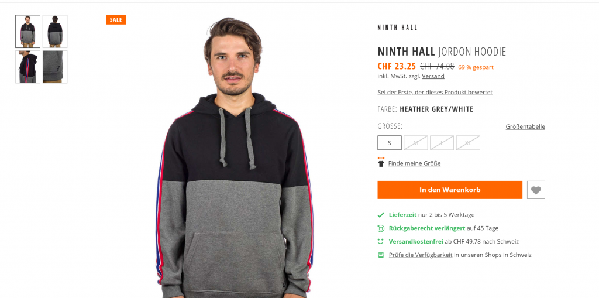Show the fabric close-up thumbnail
Screen dimensions: 599x298
[x=55, y=67]
